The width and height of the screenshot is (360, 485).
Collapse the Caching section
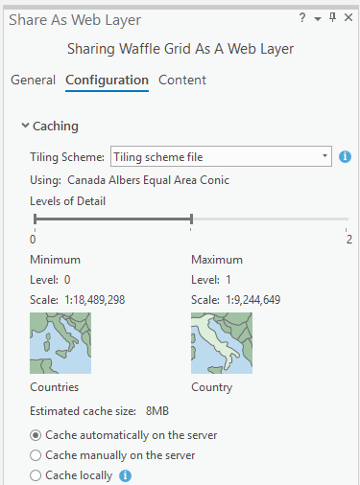pos(25,126)
